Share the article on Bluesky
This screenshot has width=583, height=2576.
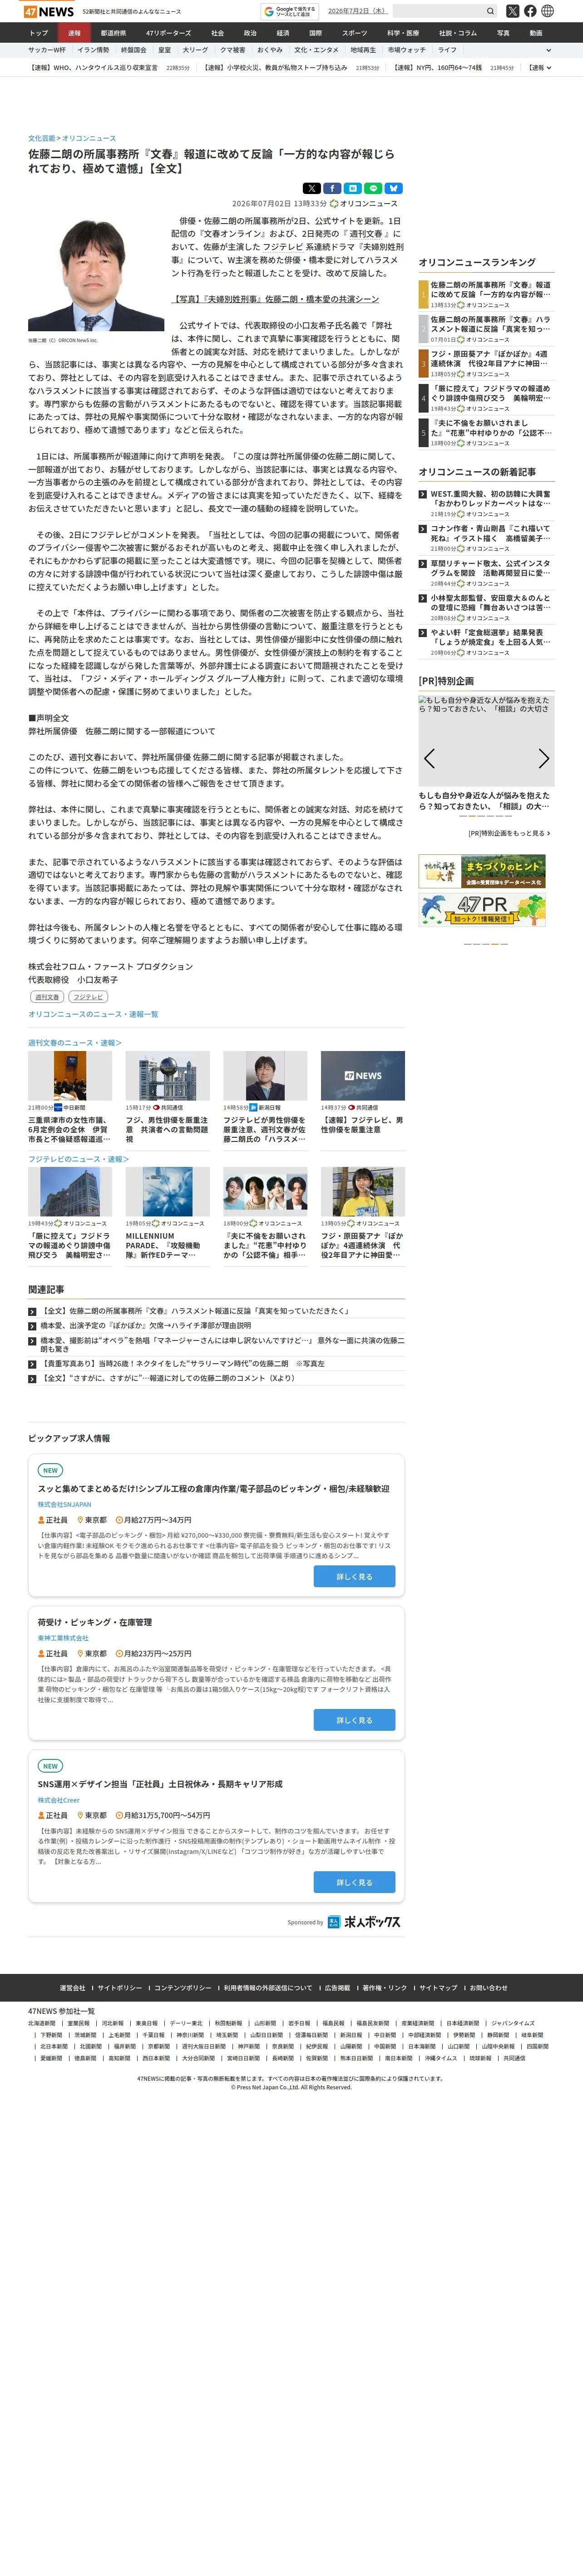click(x=394, y=188)
